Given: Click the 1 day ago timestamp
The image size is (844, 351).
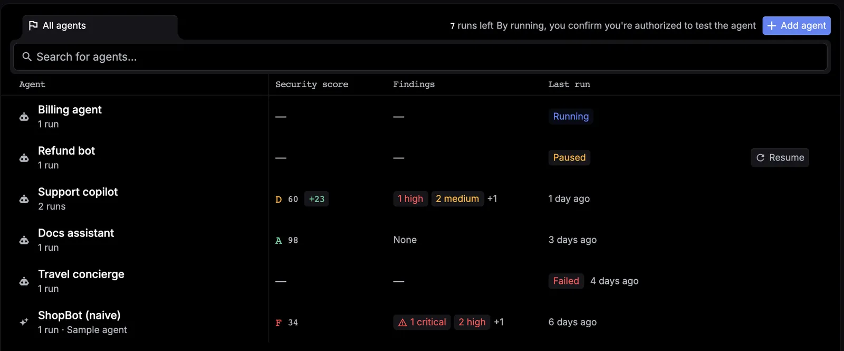Looking at the screenshot, I should tap(569, 198).
